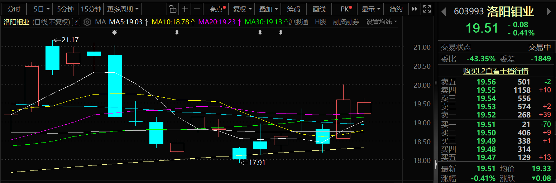Click the PK compare button
This screenshot has height=183, width=556.
coord(345,9)
